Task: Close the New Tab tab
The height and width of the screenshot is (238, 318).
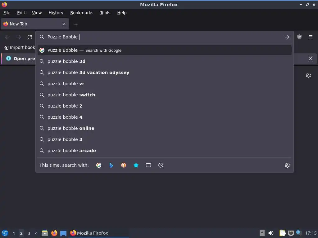Action: tap(64, 24)
